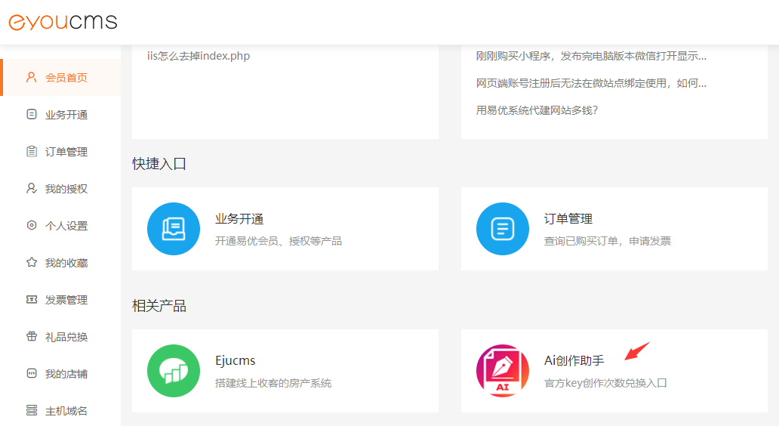Select 我的收藏 sidebar item
Viewport: 779px width, 426px height.
point(60,262)
